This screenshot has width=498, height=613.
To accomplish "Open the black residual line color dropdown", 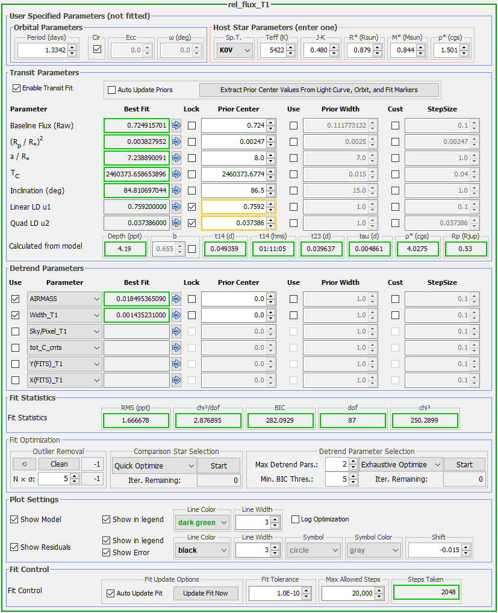I will click(202, 550).
